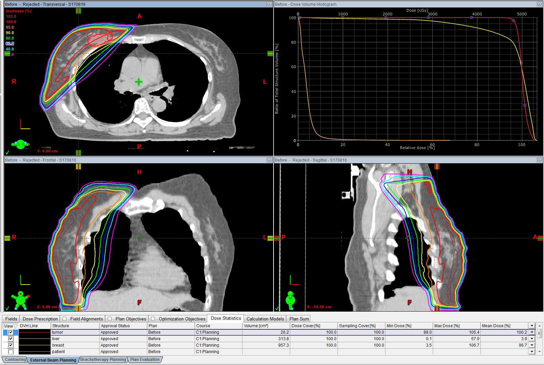544x365 pixels.
Task: Open the Fields tab
Action: pyautogui.click(x=11, y=319)
